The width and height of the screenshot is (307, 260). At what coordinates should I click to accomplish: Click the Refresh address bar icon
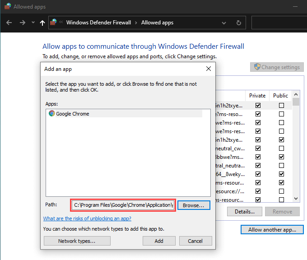(x=238, y=23)
